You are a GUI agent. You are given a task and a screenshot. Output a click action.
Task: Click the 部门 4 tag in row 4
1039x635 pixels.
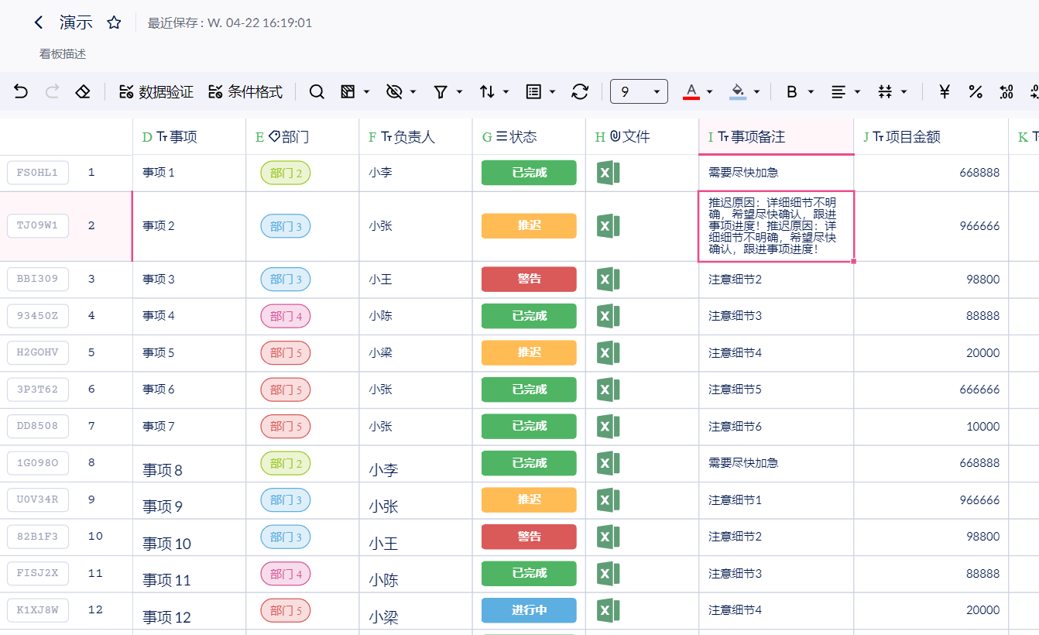[286, 316]
